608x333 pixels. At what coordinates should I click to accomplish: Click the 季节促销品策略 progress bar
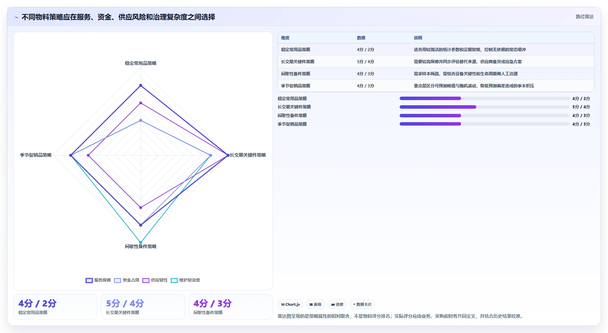tap(484, 124)
